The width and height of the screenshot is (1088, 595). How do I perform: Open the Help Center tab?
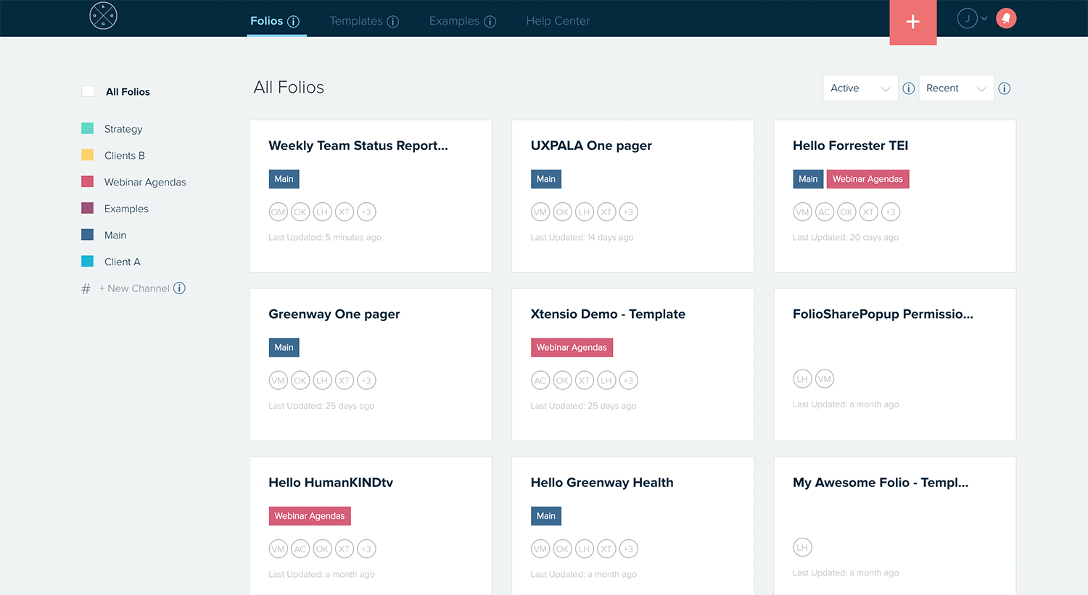coord(558,21)
